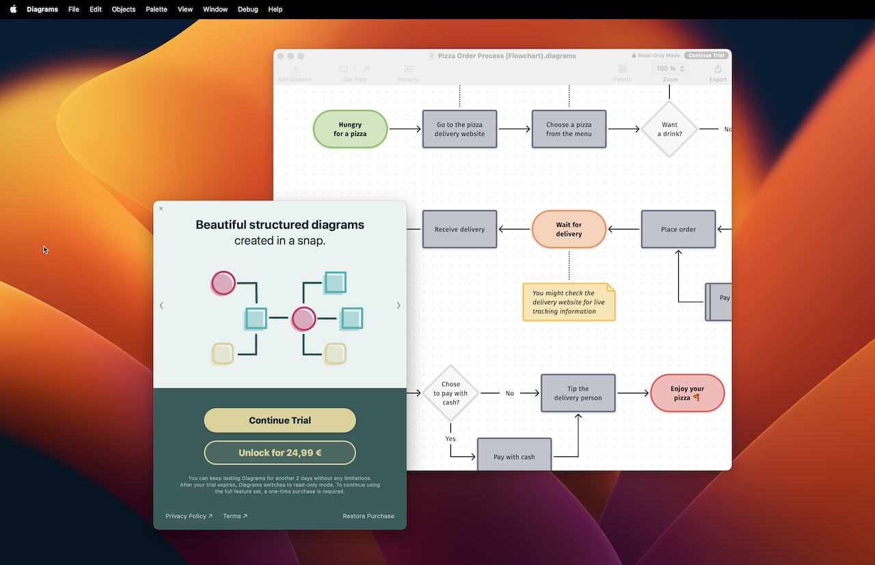Open the Debug menu
This screenshot has height=565, width=875.
(x=248, y=10)
